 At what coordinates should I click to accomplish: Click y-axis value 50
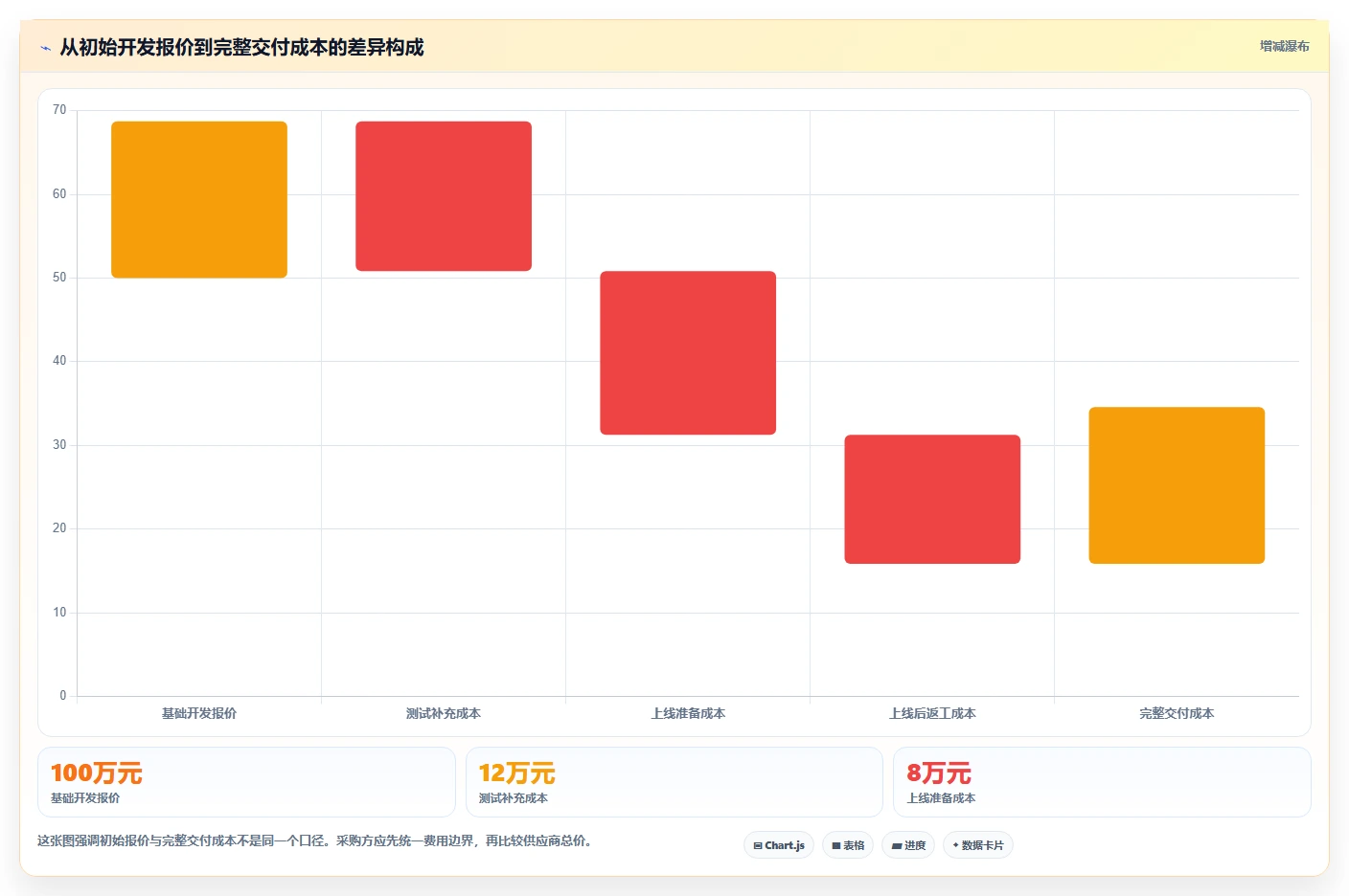(59, 278)
